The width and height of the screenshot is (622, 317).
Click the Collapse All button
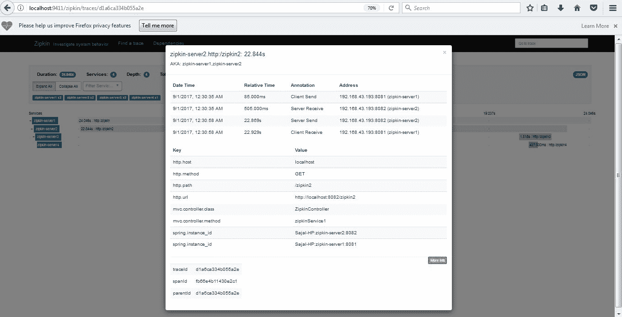click(69, 86)
